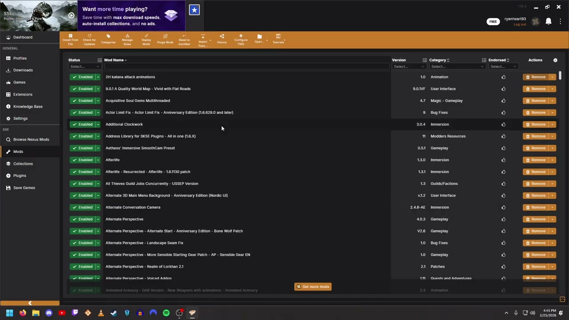
Task: Toggle Enabled for Alternate Perspective Landscape Seam Fix
Action: (82, 243)
